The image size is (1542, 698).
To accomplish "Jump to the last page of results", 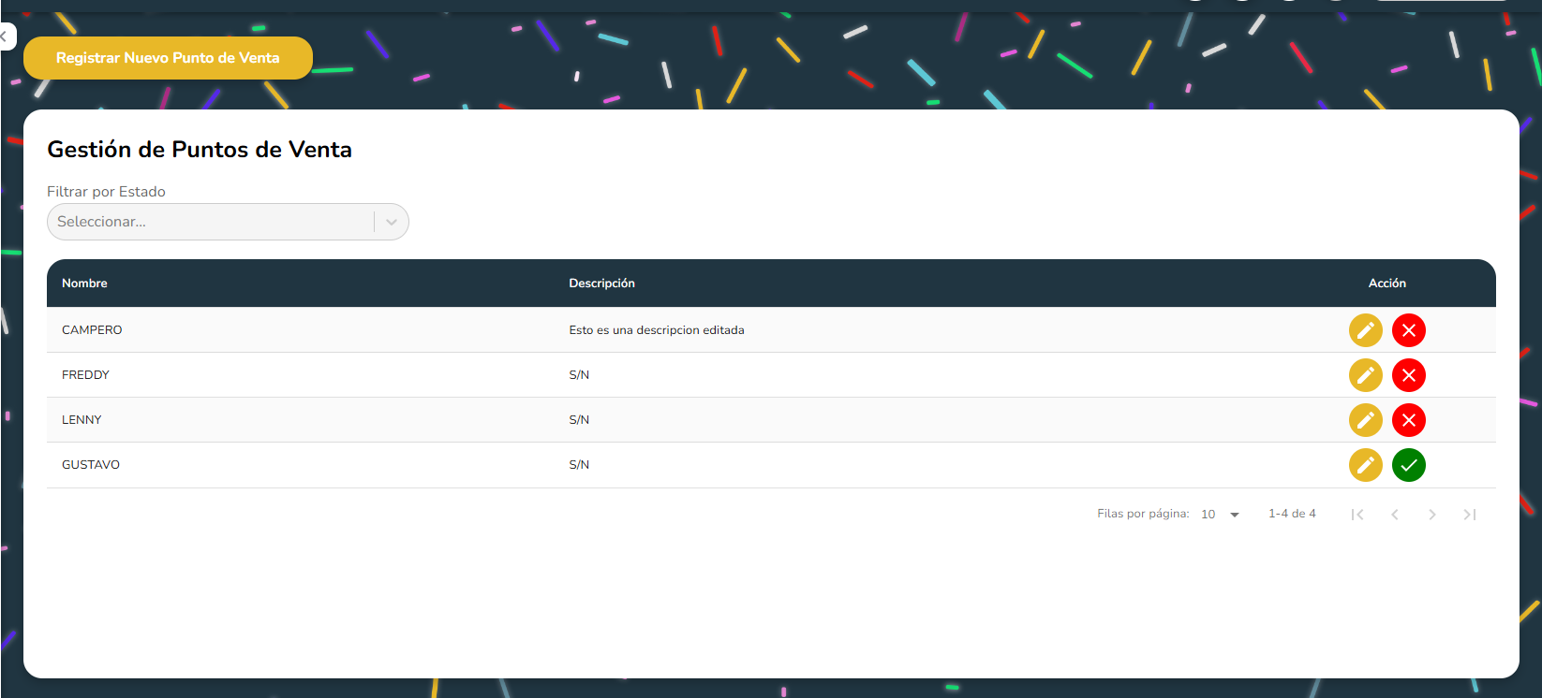I will [1469, 515].
